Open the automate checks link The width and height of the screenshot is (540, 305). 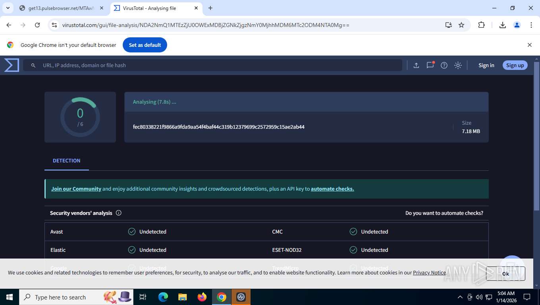[x=332, y=189]
